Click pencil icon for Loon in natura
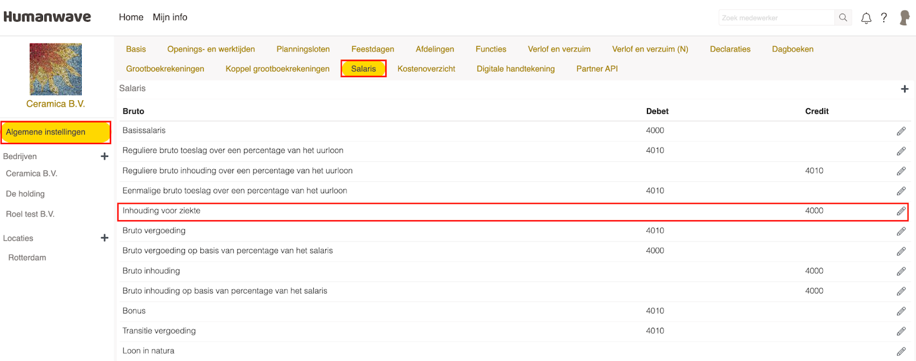The width and height of the screenshot is (916, 361). click(901, 351)
